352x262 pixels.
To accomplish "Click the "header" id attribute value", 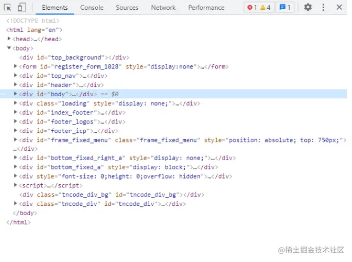I will point(61,85).
